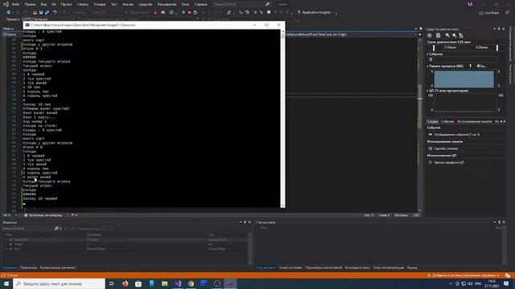This screenshot has width=515, height=289.
Task: Click the Undo toolbar icon
Action: tap(55, 13)
